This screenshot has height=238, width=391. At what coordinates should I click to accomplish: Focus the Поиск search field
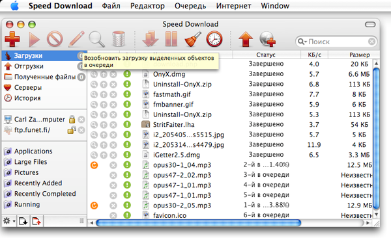(337, 42)
